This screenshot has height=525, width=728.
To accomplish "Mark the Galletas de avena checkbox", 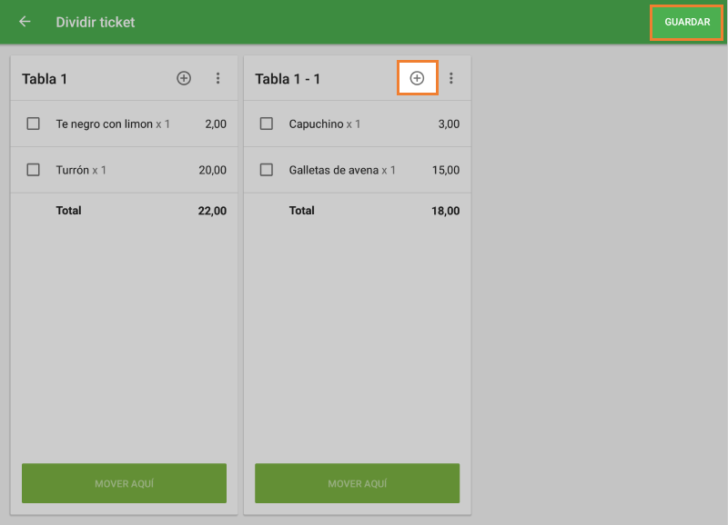I will (x=267, y=170).
